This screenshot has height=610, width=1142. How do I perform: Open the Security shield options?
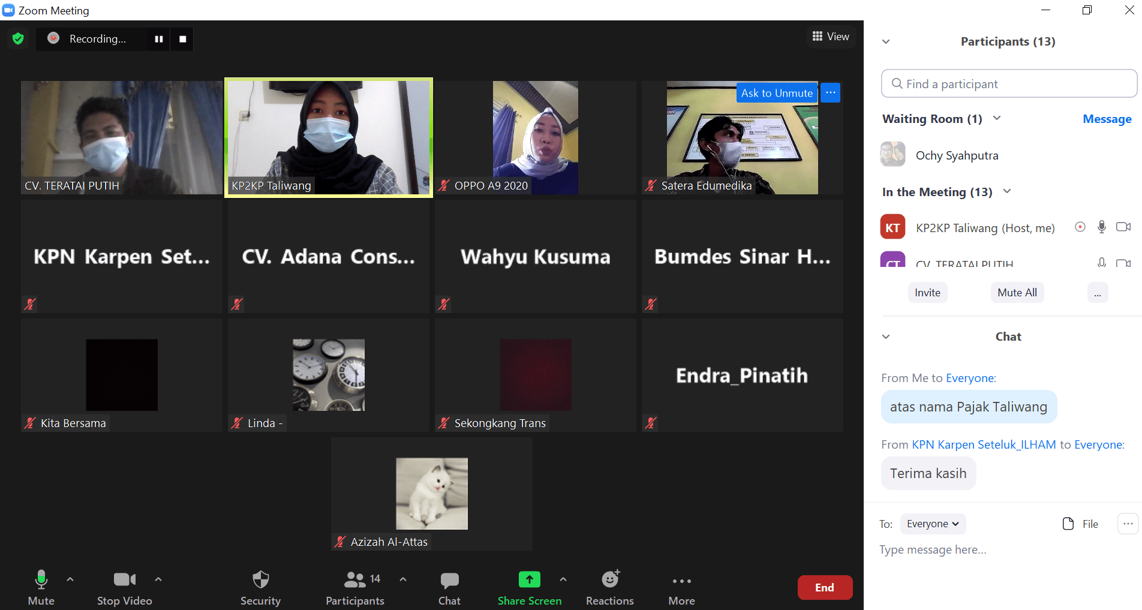click(260, 580)
